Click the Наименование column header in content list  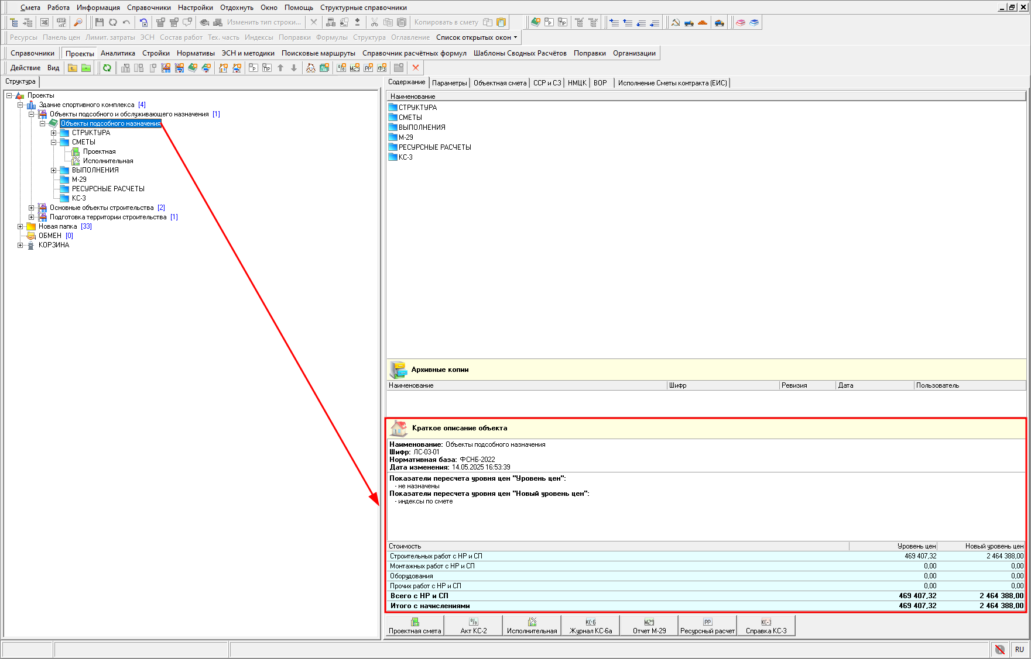(706, 96)
